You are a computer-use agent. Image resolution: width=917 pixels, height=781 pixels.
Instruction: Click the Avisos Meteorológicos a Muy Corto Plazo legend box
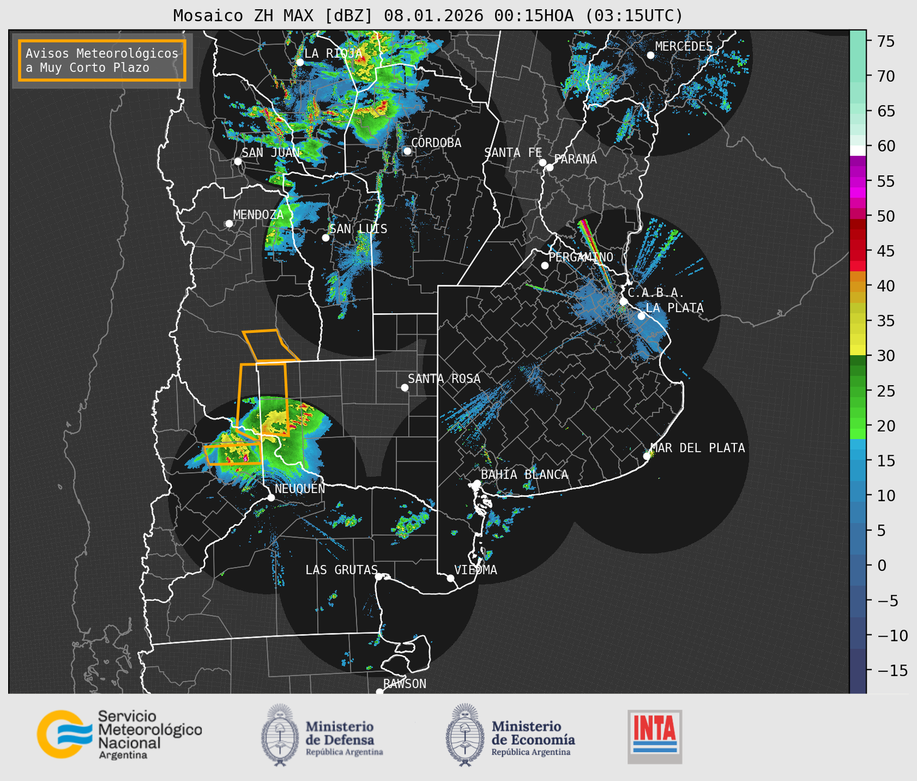(102, 60)
